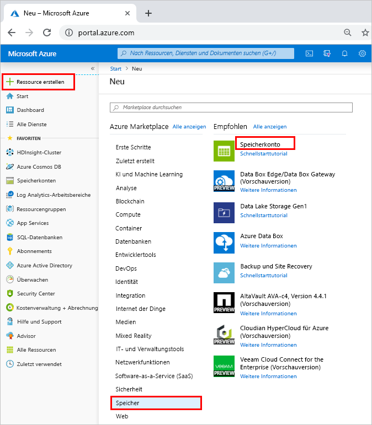Click in the Marketplace durchsuchen search field
The height and width of the screenshot is (425, 372).
tap(231, 107)
